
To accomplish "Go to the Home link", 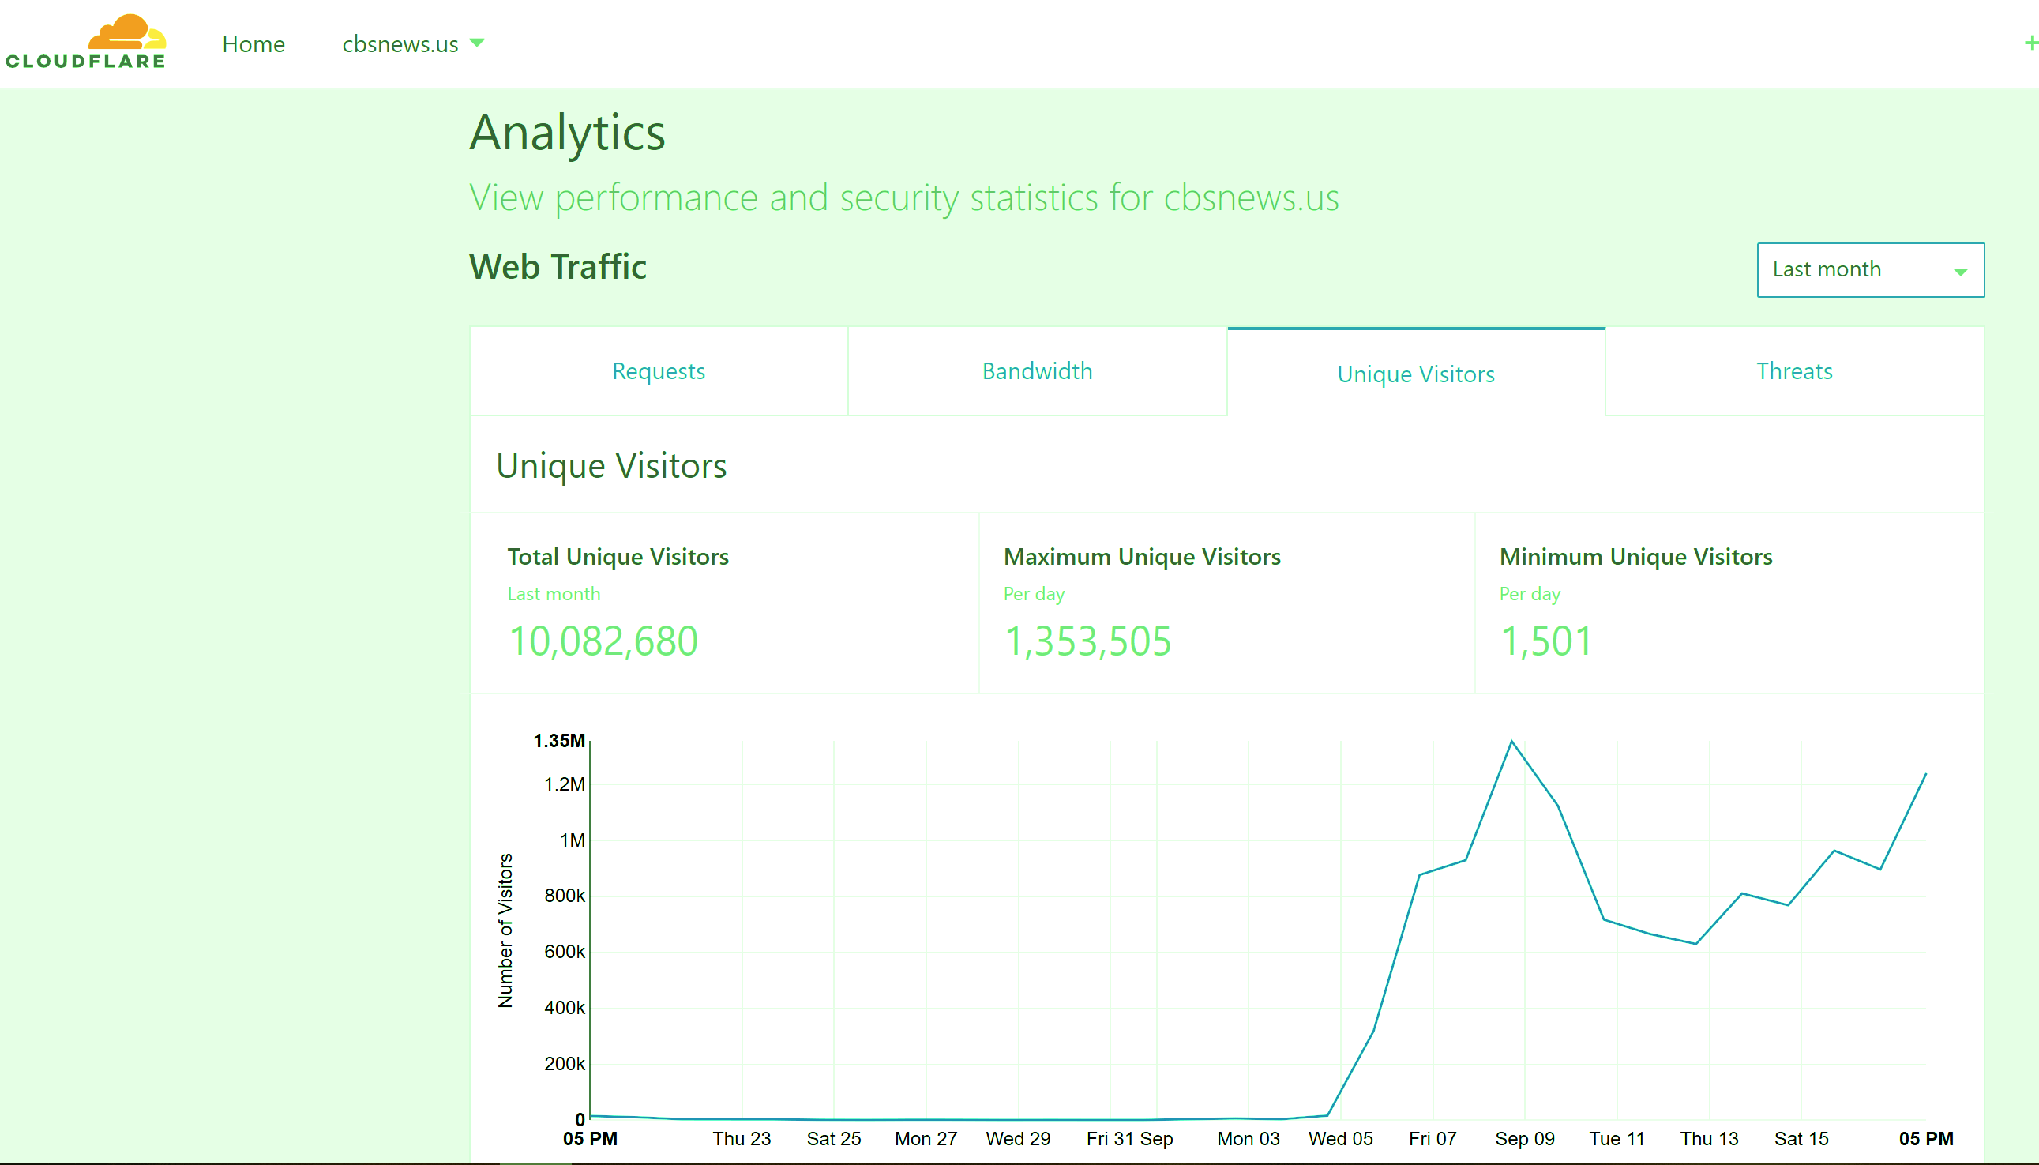I will coord(253,44).
